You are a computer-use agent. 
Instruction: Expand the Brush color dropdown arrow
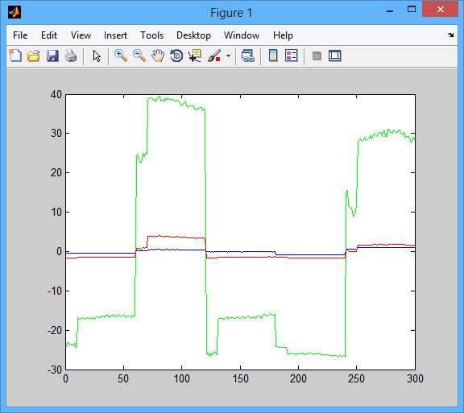[x=228, y=56]
